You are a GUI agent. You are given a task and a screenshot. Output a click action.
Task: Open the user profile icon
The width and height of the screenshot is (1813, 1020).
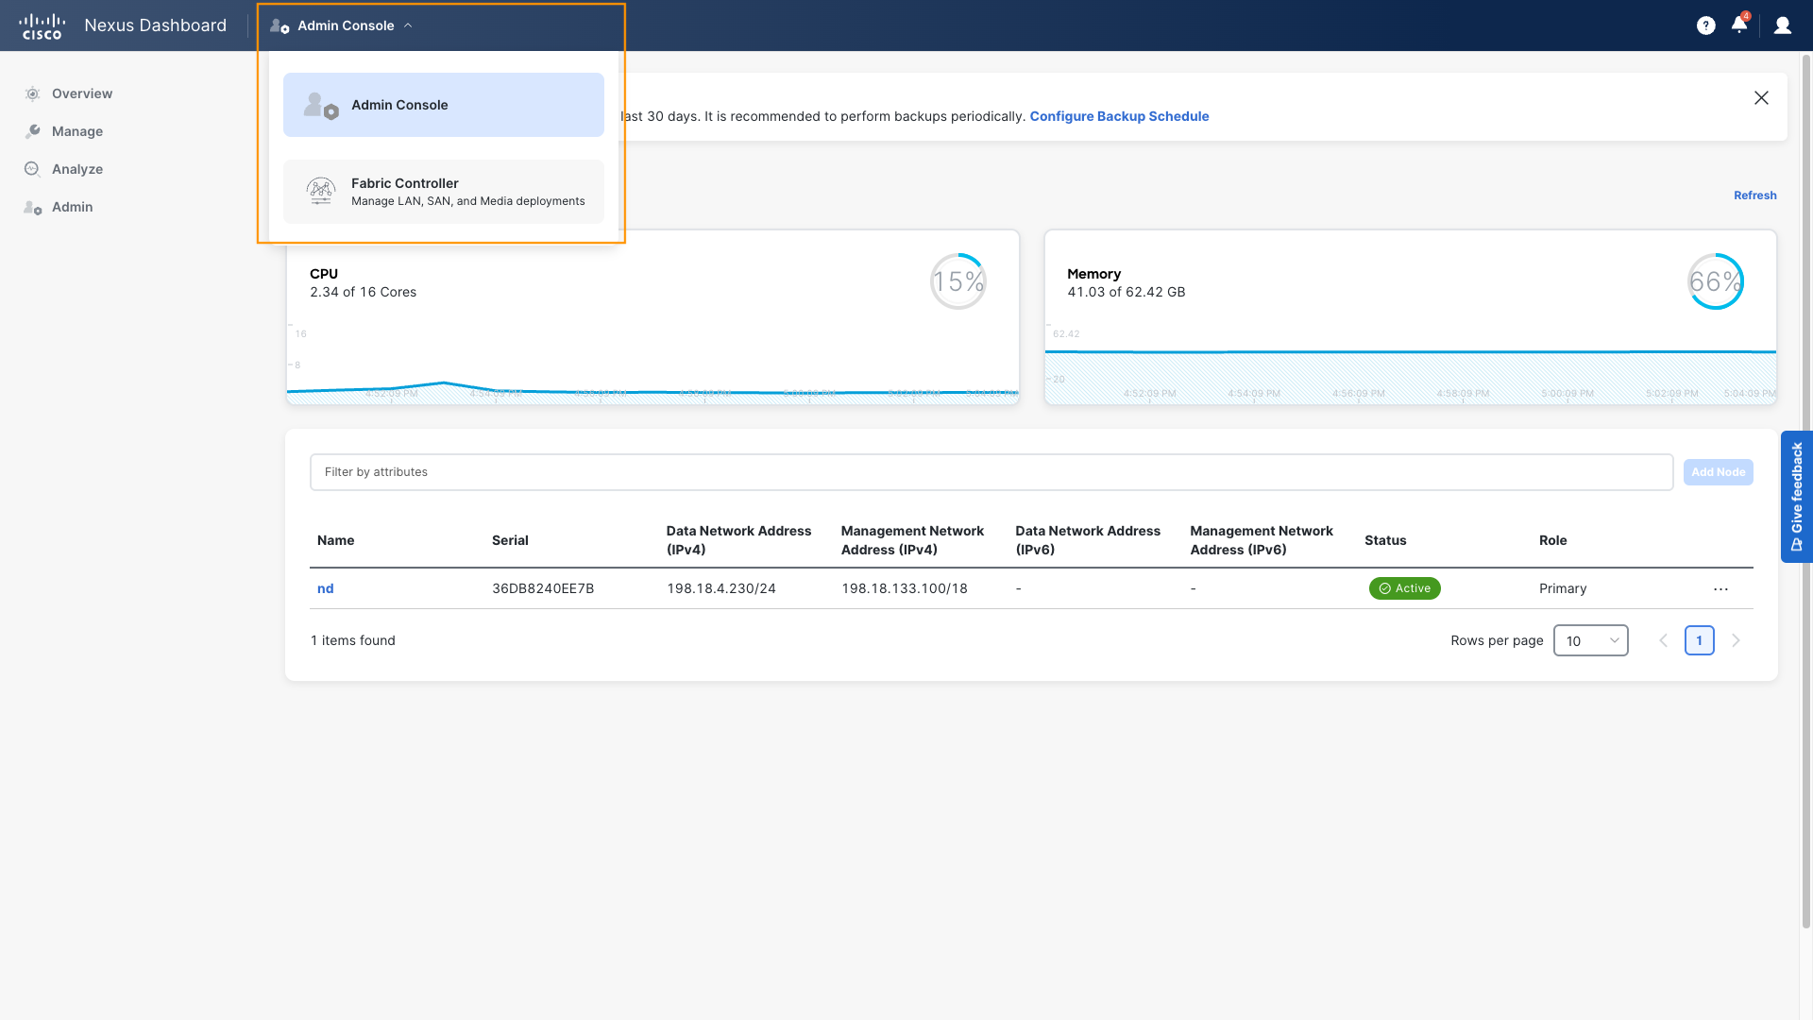pos(1783,25)
